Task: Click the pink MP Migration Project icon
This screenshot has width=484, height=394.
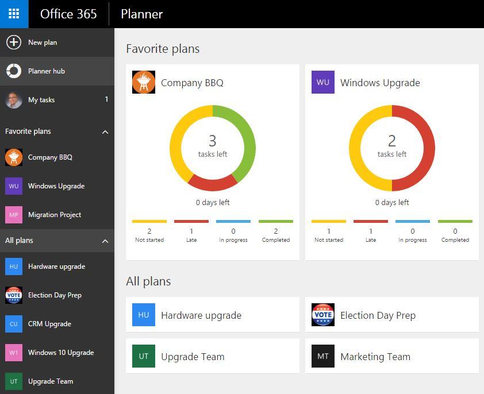Action: pos(14,215)
